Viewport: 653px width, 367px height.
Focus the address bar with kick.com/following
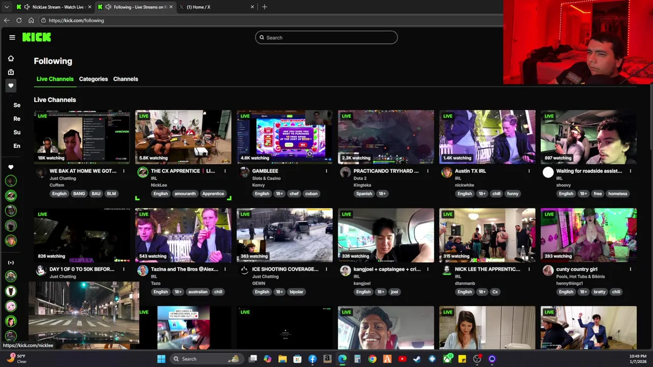270,20
